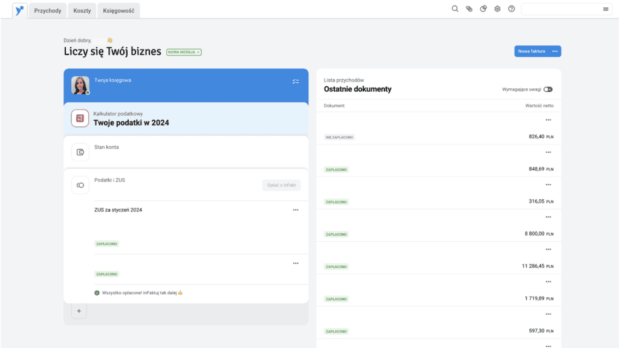Open the checklist icon in Twoja księgowa
The width and height of the screenshot is (619, 348).
pyautogui.click(x=296, y=82)
